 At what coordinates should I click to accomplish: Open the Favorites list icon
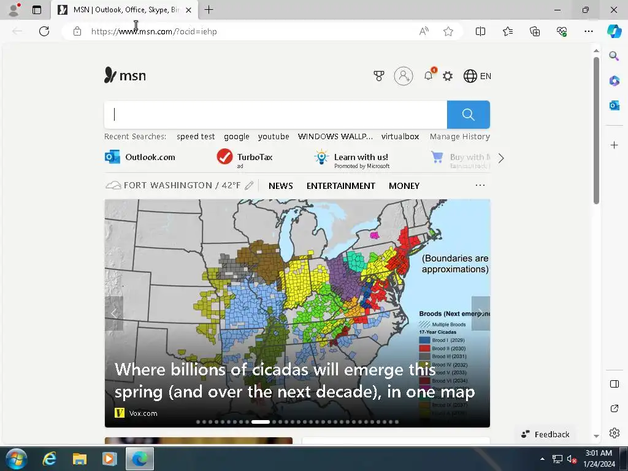(x=508, y=31)
